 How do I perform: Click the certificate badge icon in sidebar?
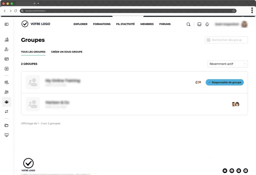pyautogui.click(x=6, y=135)
